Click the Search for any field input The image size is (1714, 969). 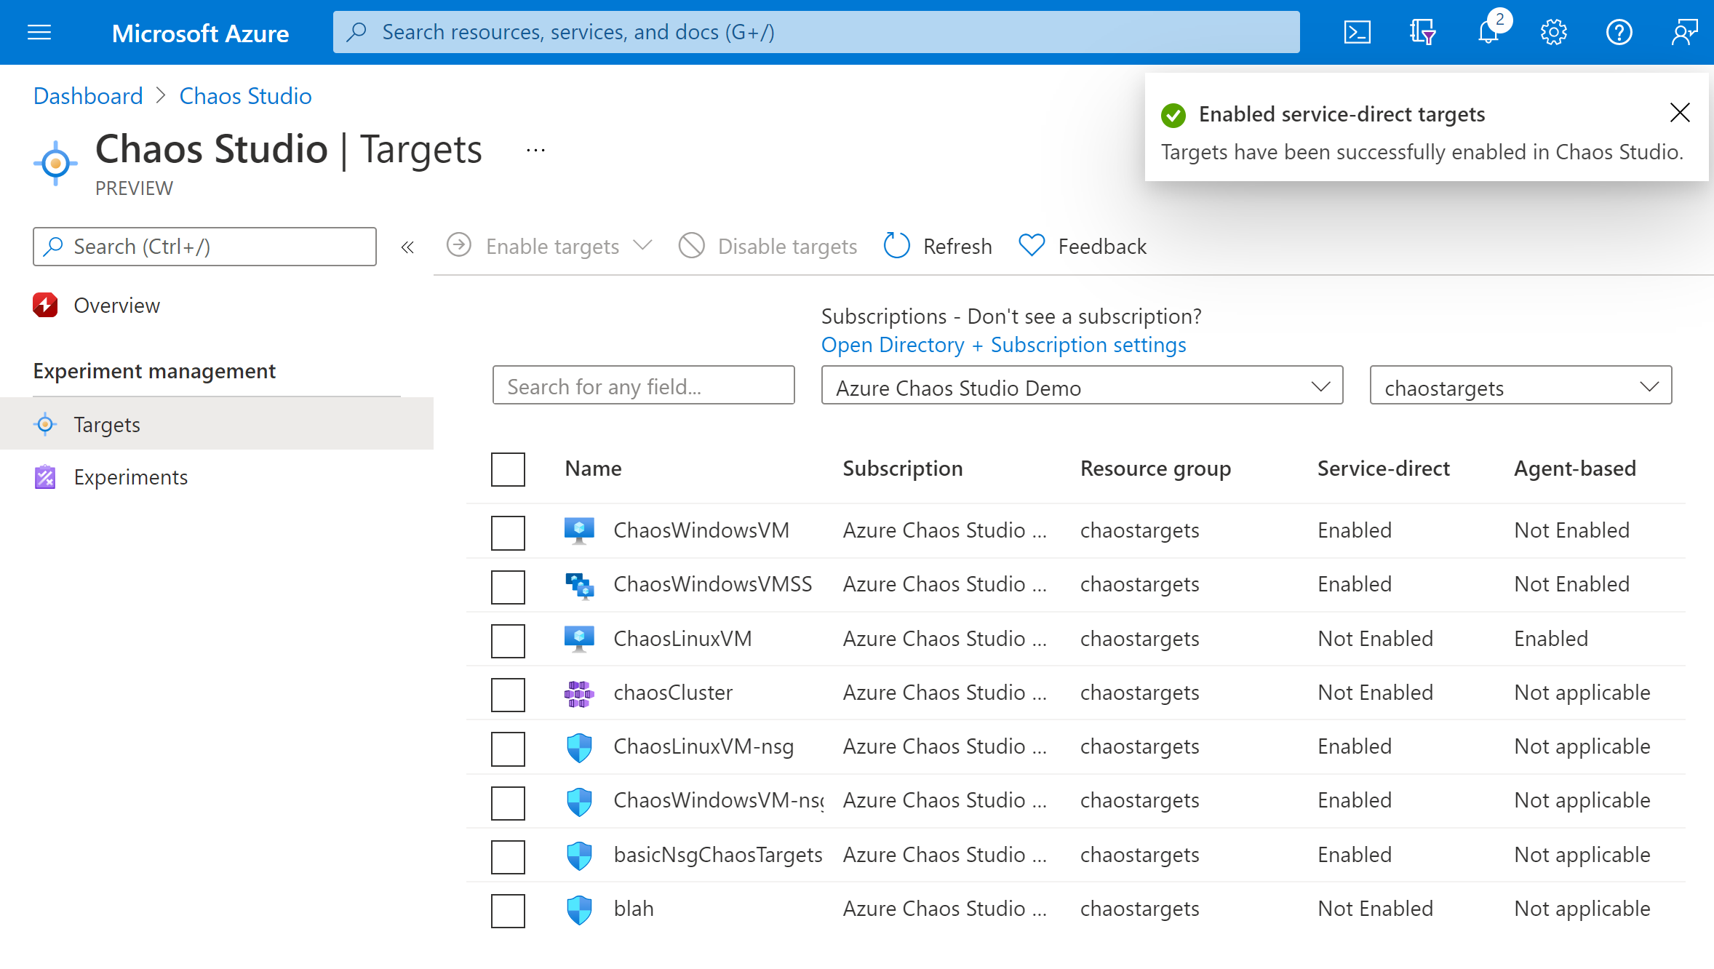(x=644, y=385)
